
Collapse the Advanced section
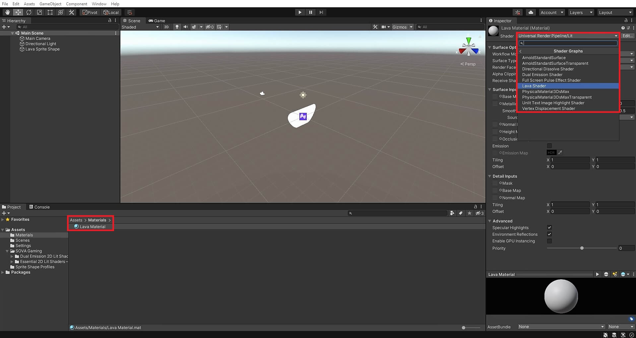pos(490,221)
